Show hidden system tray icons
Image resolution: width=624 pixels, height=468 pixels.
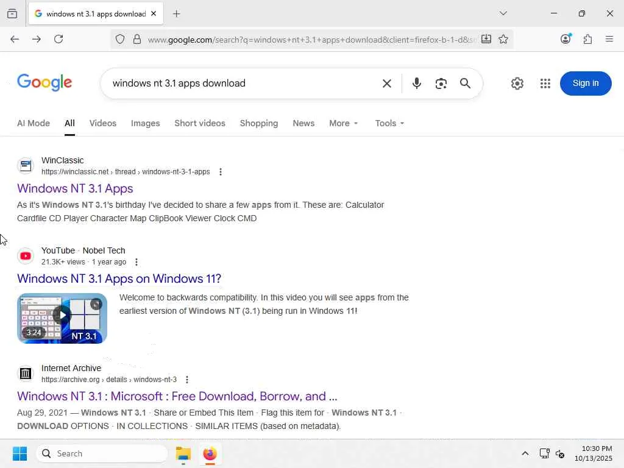[525, 453]
